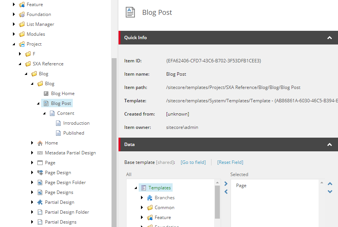Click the Templates icon in All list

[144, 188]
